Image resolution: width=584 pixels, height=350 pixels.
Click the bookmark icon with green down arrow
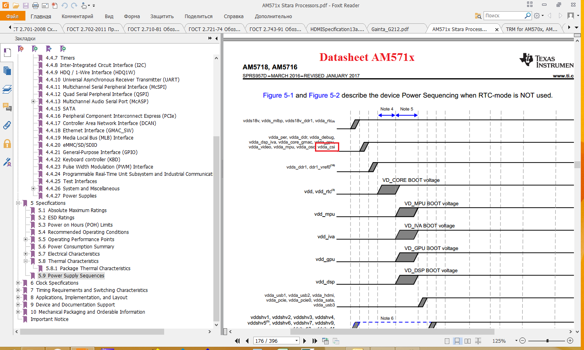(x=63, y=48)
